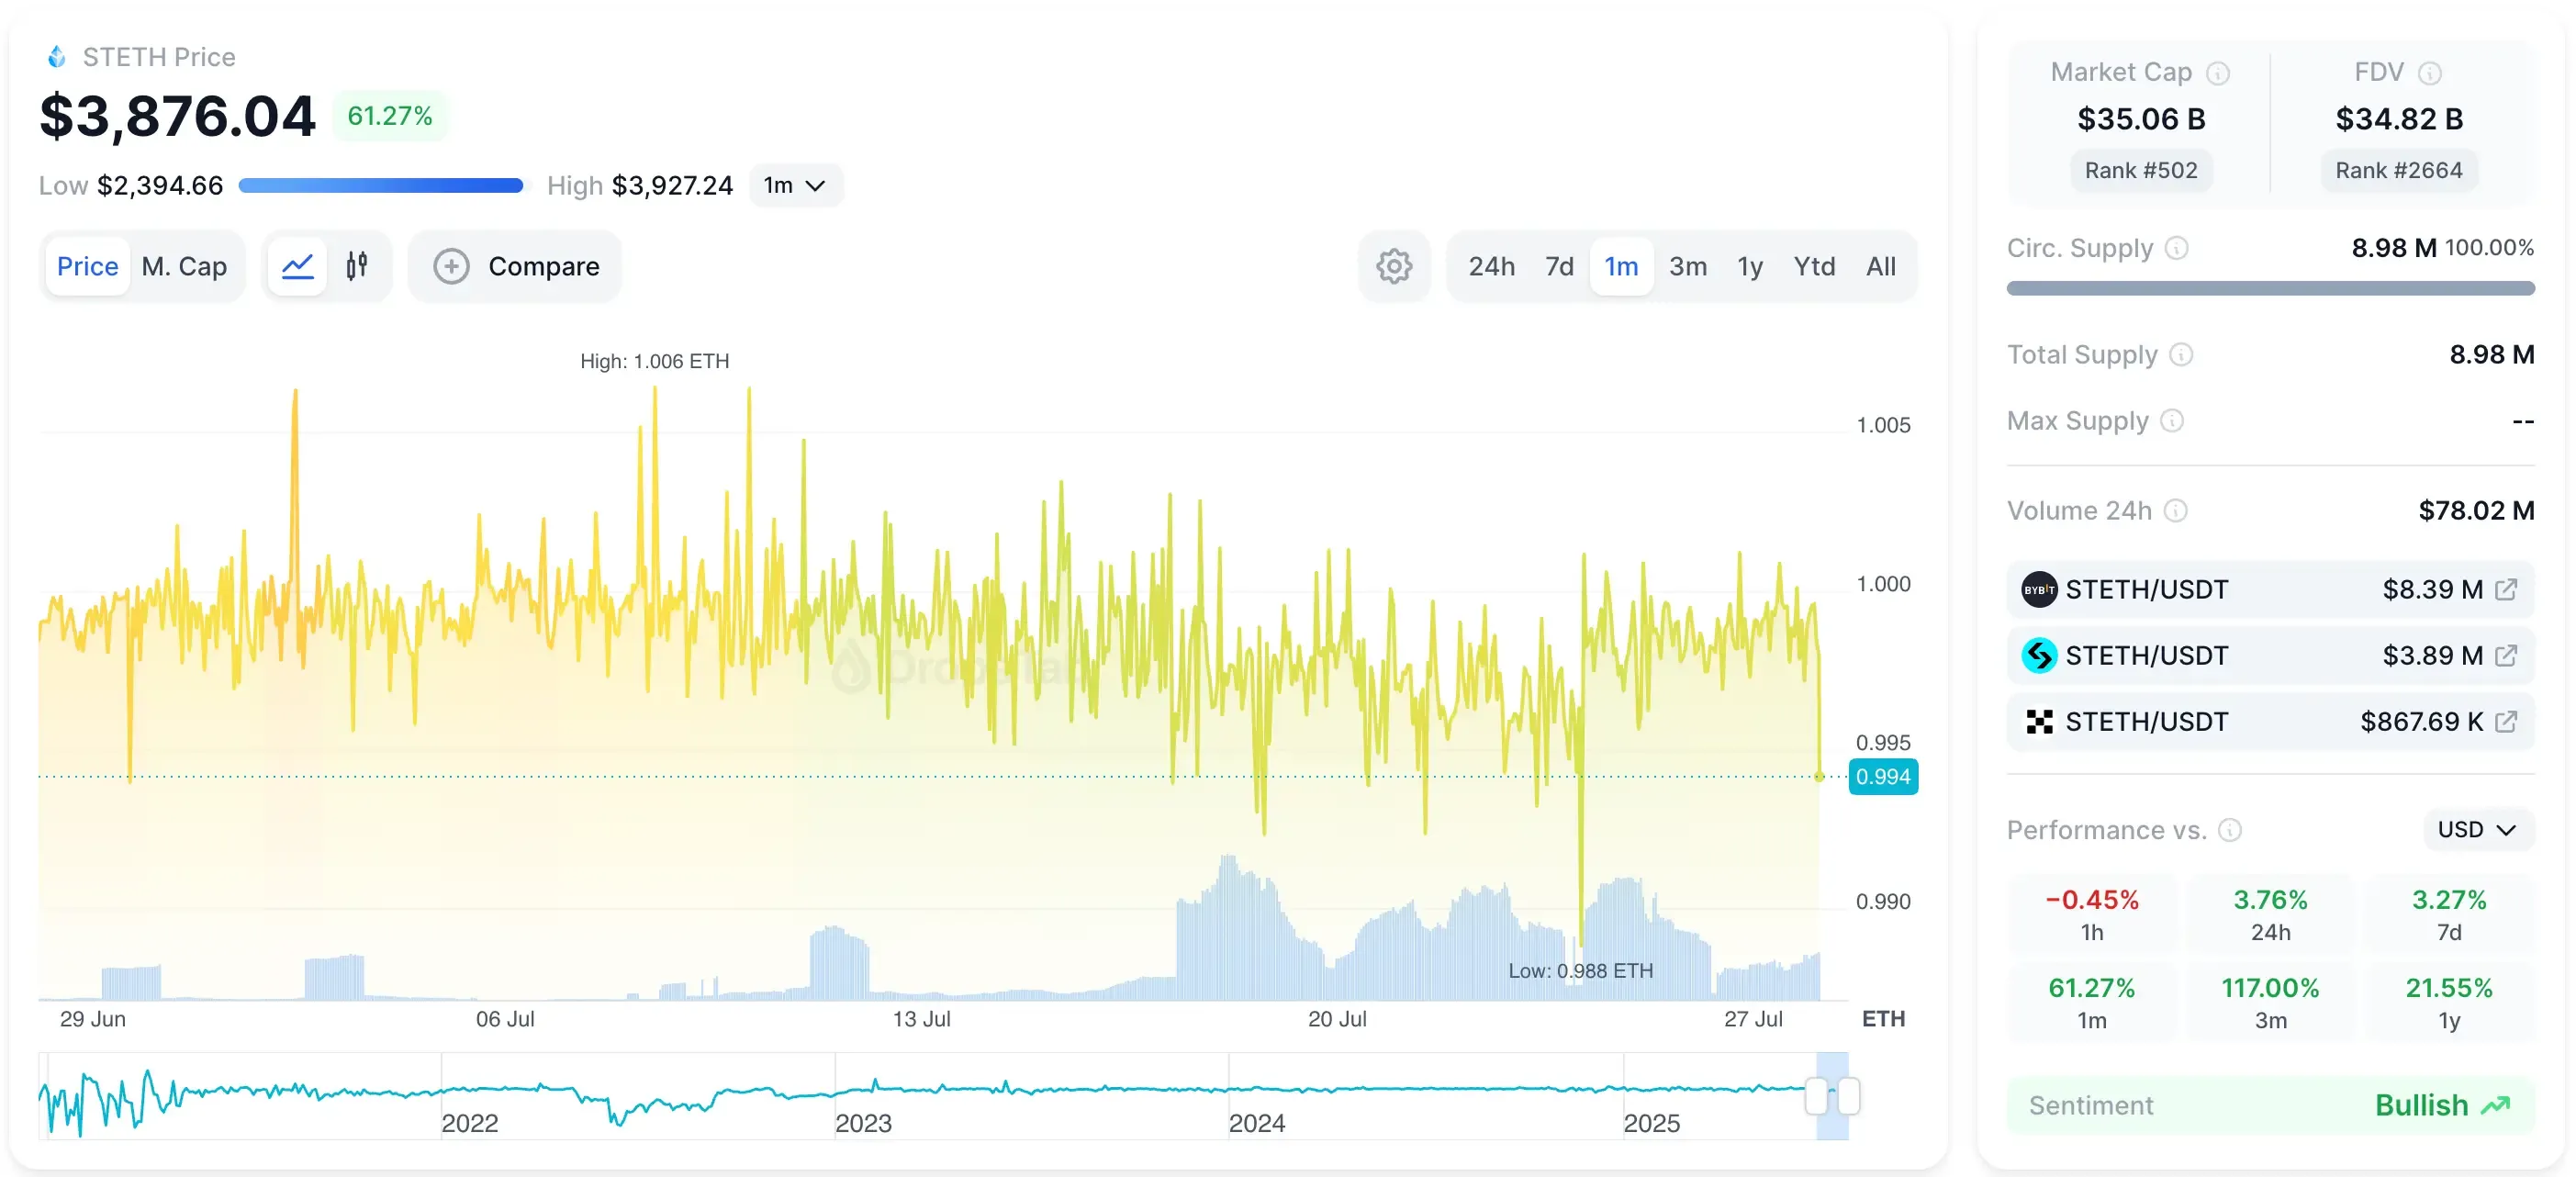
Task: Select the 24h timeframe tab
Action: pyautogui.click(x=1490, y=266)
